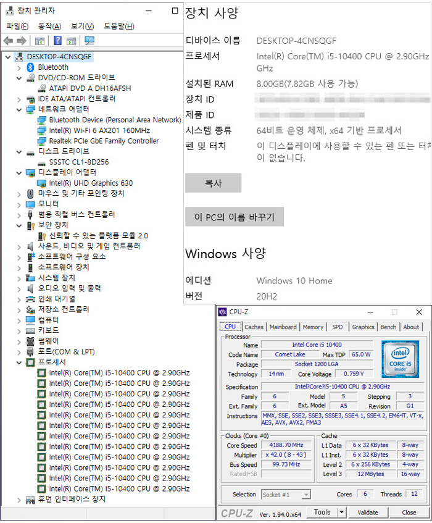Collapse the DESKTOP-4CNSQGF root node

(x=8, y=57)
